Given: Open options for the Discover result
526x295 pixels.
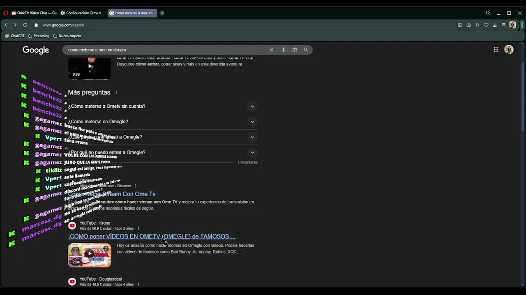Looking at the screenshot, I should pyautogui.click(x=135, y=186).
